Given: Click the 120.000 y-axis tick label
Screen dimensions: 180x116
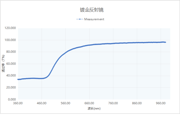Looking at the screenshot, I should coord(10,28).
